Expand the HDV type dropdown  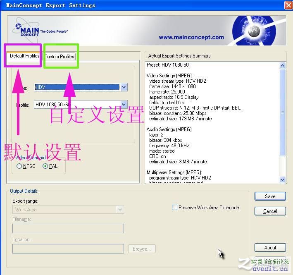pos(124,87)
